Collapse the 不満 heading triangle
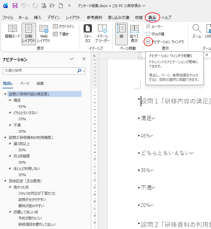Viewport: 211px width, 229px height. pyautogui.click(x=10, y=125)
